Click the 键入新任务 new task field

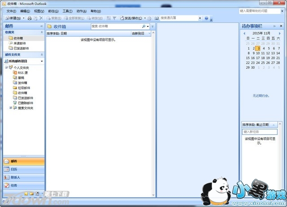tap(260, 132)
